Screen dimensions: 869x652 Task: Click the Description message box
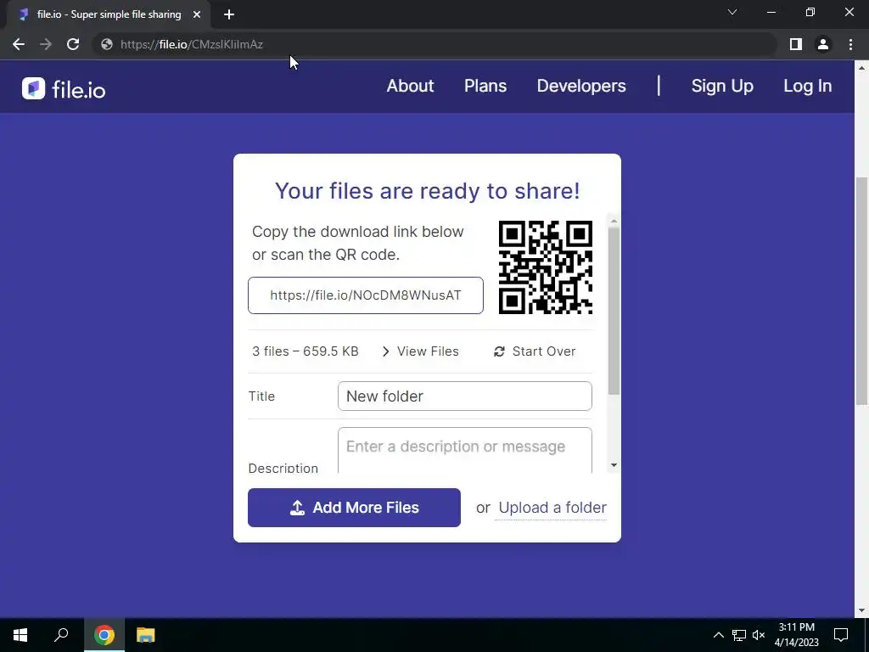[465, 450]
